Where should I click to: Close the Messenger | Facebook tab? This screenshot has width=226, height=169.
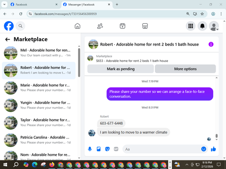pos(109,5)
